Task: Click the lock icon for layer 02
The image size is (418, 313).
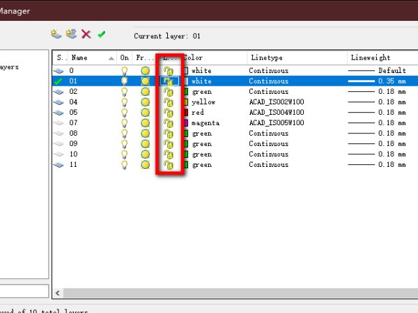Action: point(168,92)
